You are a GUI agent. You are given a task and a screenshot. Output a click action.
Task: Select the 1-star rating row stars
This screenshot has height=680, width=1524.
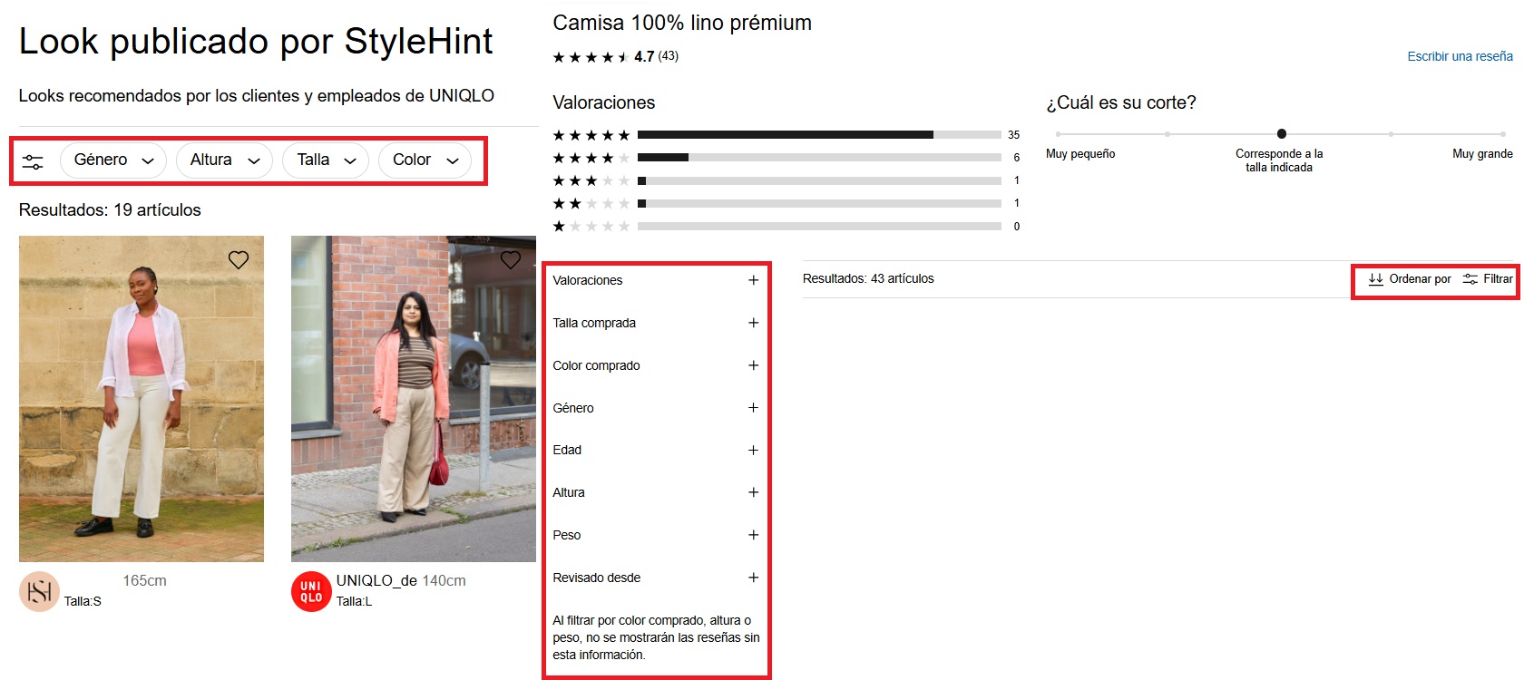[591, 226]
